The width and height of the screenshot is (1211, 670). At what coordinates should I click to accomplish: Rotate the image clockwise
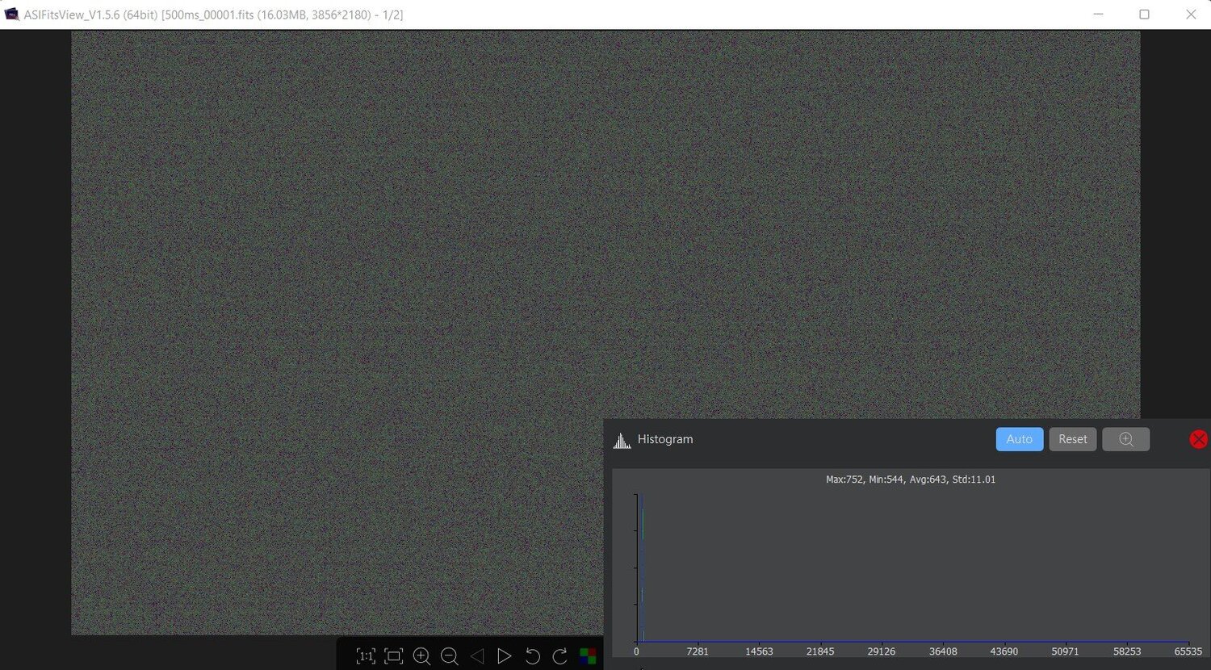point(560,656)
